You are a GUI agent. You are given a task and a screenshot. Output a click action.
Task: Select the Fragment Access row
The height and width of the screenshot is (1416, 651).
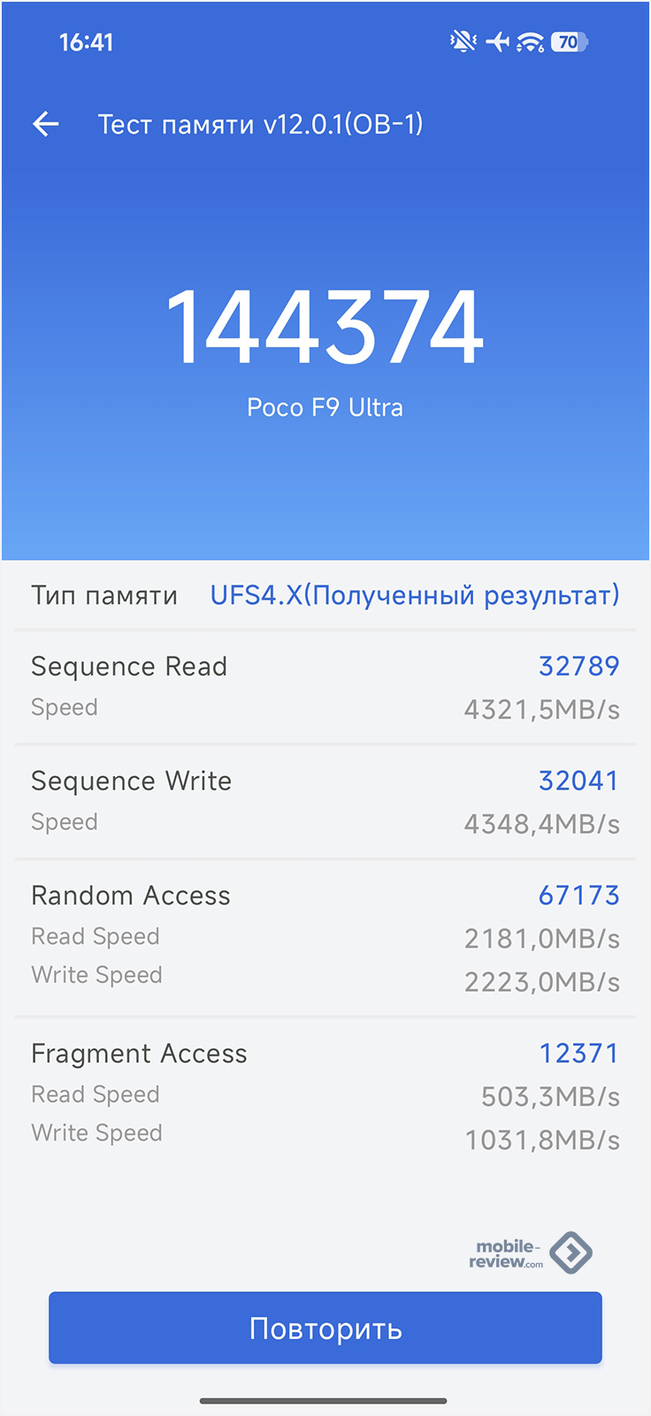[325, 1096]
